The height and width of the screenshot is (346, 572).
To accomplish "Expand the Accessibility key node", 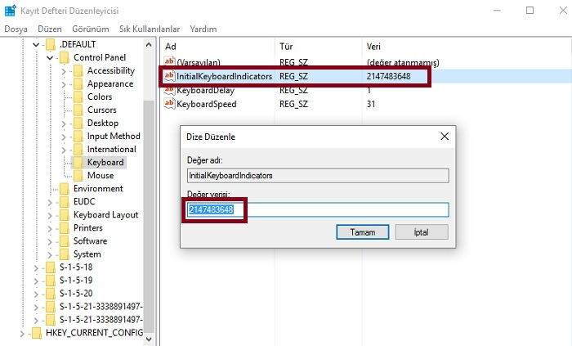I will tap(64, 70).
